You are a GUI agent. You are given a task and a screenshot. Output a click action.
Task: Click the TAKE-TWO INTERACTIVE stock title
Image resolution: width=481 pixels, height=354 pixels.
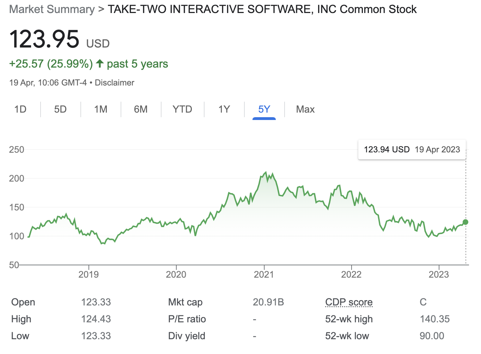tap(262, 10)
